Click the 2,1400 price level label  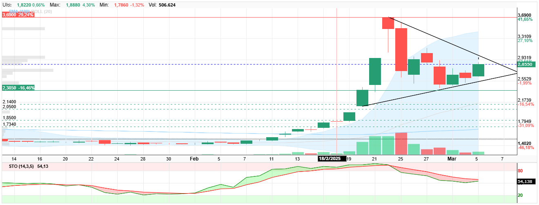pos(9,102)
